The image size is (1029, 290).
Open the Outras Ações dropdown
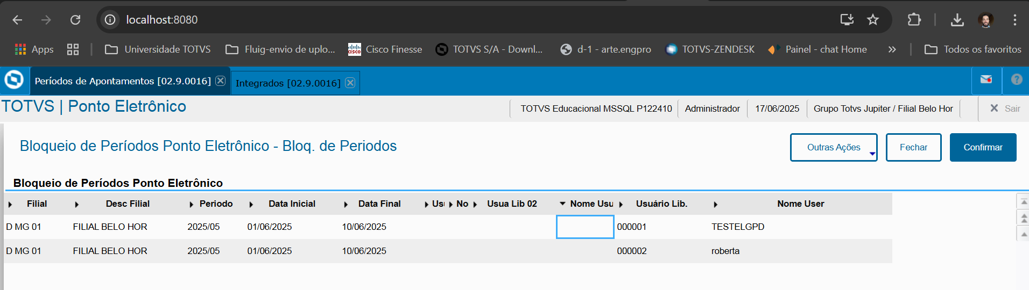[x=834, y=147]
